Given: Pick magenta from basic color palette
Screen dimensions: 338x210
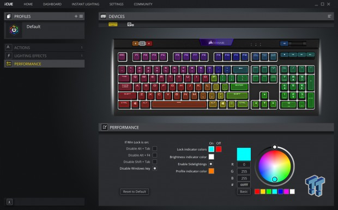Looking at the screenshot, I should click(286, 191).
